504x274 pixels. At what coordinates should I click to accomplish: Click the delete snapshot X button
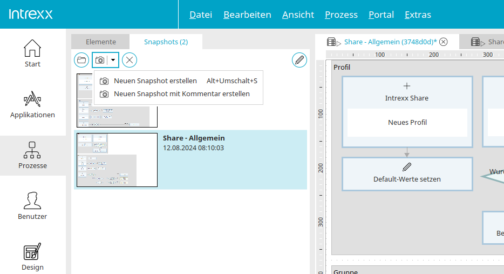coord(130,60)
